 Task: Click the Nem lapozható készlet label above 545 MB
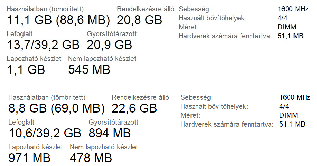point(102,59)
